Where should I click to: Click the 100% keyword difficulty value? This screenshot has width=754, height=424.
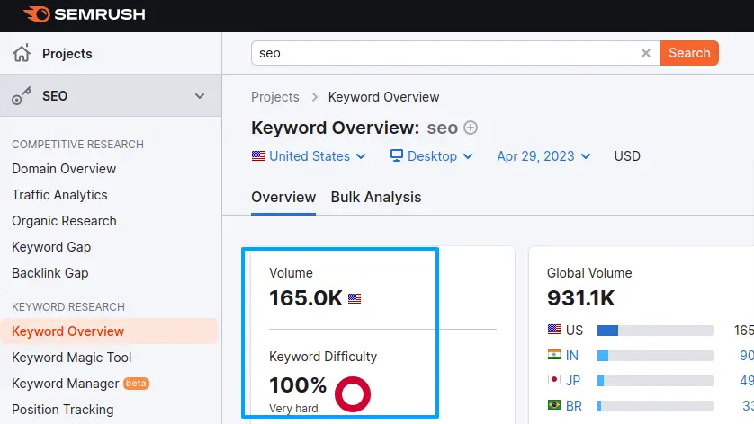click(x=298, y=385)
